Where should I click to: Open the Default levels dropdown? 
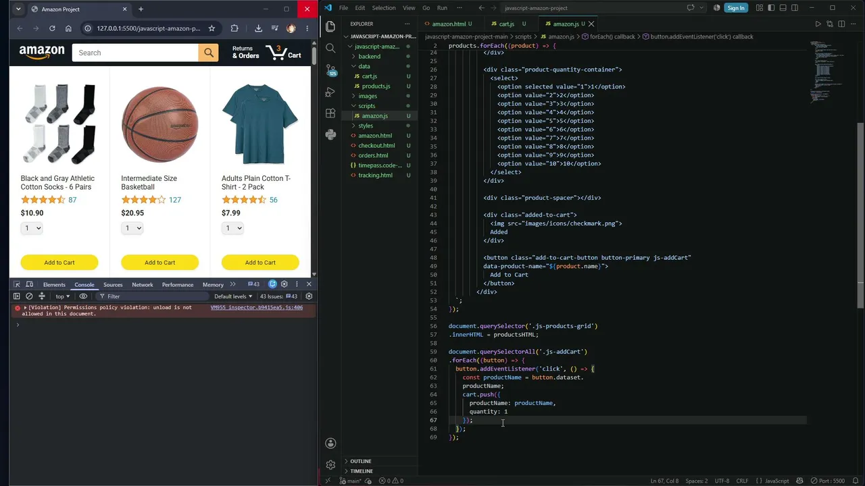click(x=233, y=296)
